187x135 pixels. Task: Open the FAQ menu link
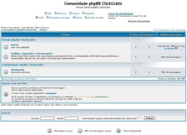point(50,14)
